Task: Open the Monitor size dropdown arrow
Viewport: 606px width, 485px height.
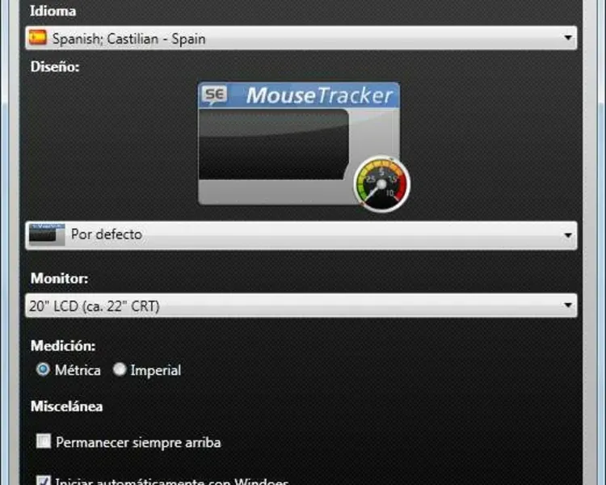Action: tap(568, 306)
